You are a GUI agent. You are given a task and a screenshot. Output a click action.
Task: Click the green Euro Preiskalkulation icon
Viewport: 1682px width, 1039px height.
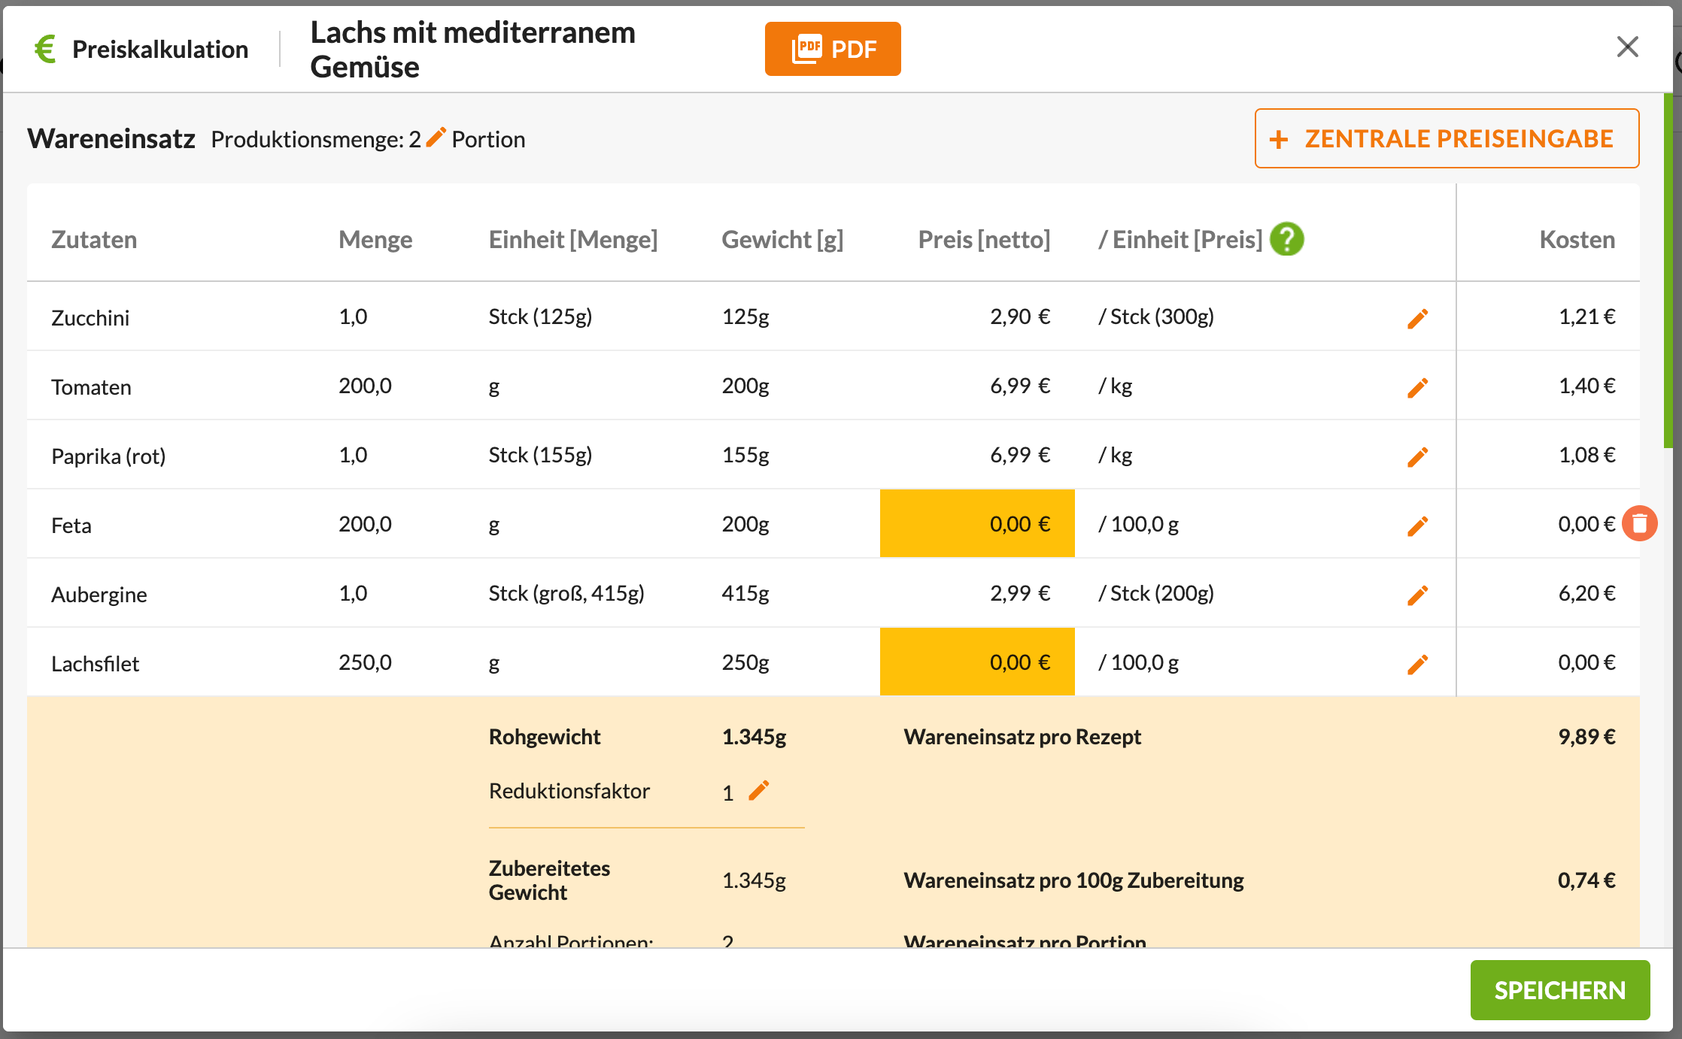45,49
